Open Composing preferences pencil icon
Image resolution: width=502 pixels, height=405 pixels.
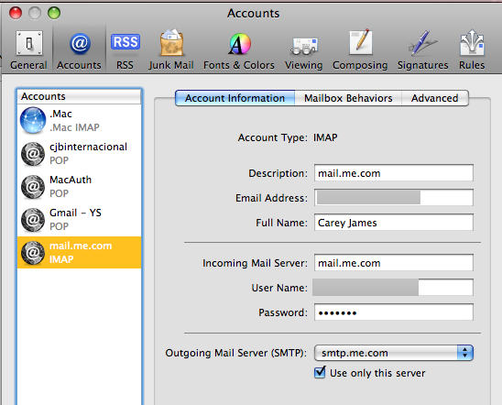click(361, 42)
